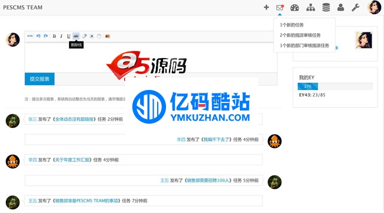Open the database stack icon
This screenshot has height=213, width=384.
pos(326,7)
